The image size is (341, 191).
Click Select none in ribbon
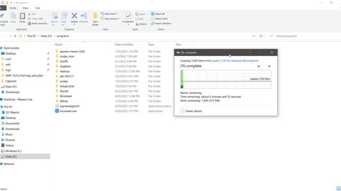coord(159,19)
